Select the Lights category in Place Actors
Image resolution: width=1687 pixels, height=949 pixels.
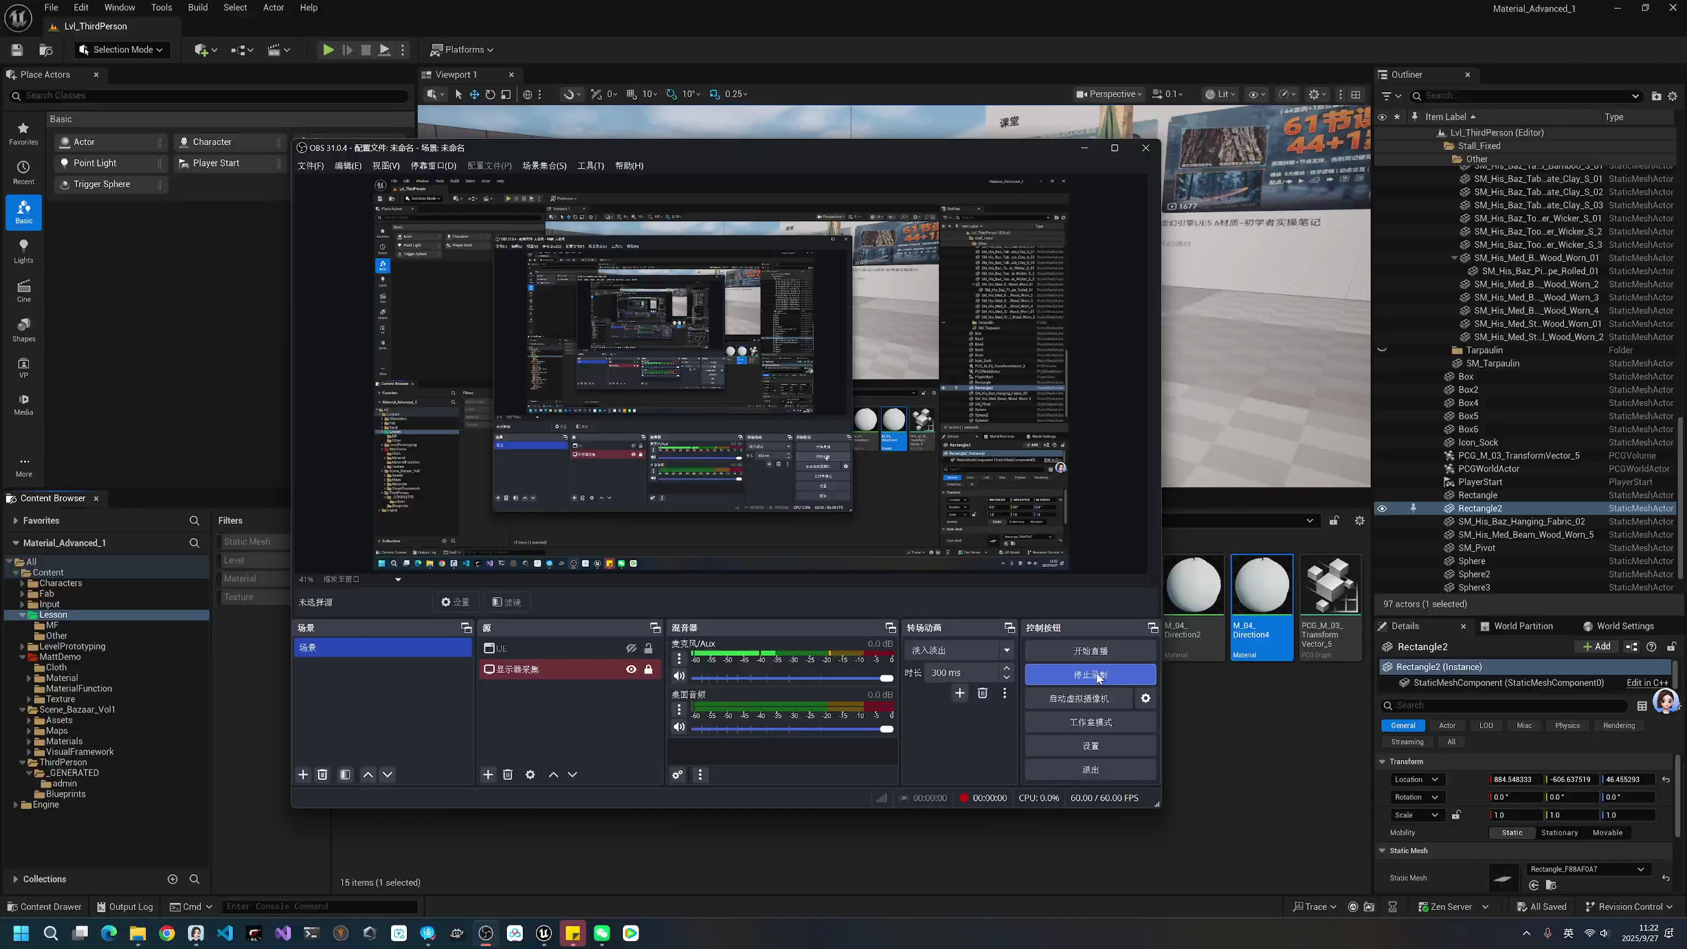24,251
